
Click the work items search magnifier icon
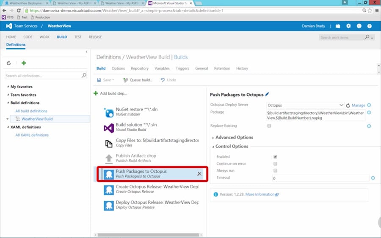(367, 37)
